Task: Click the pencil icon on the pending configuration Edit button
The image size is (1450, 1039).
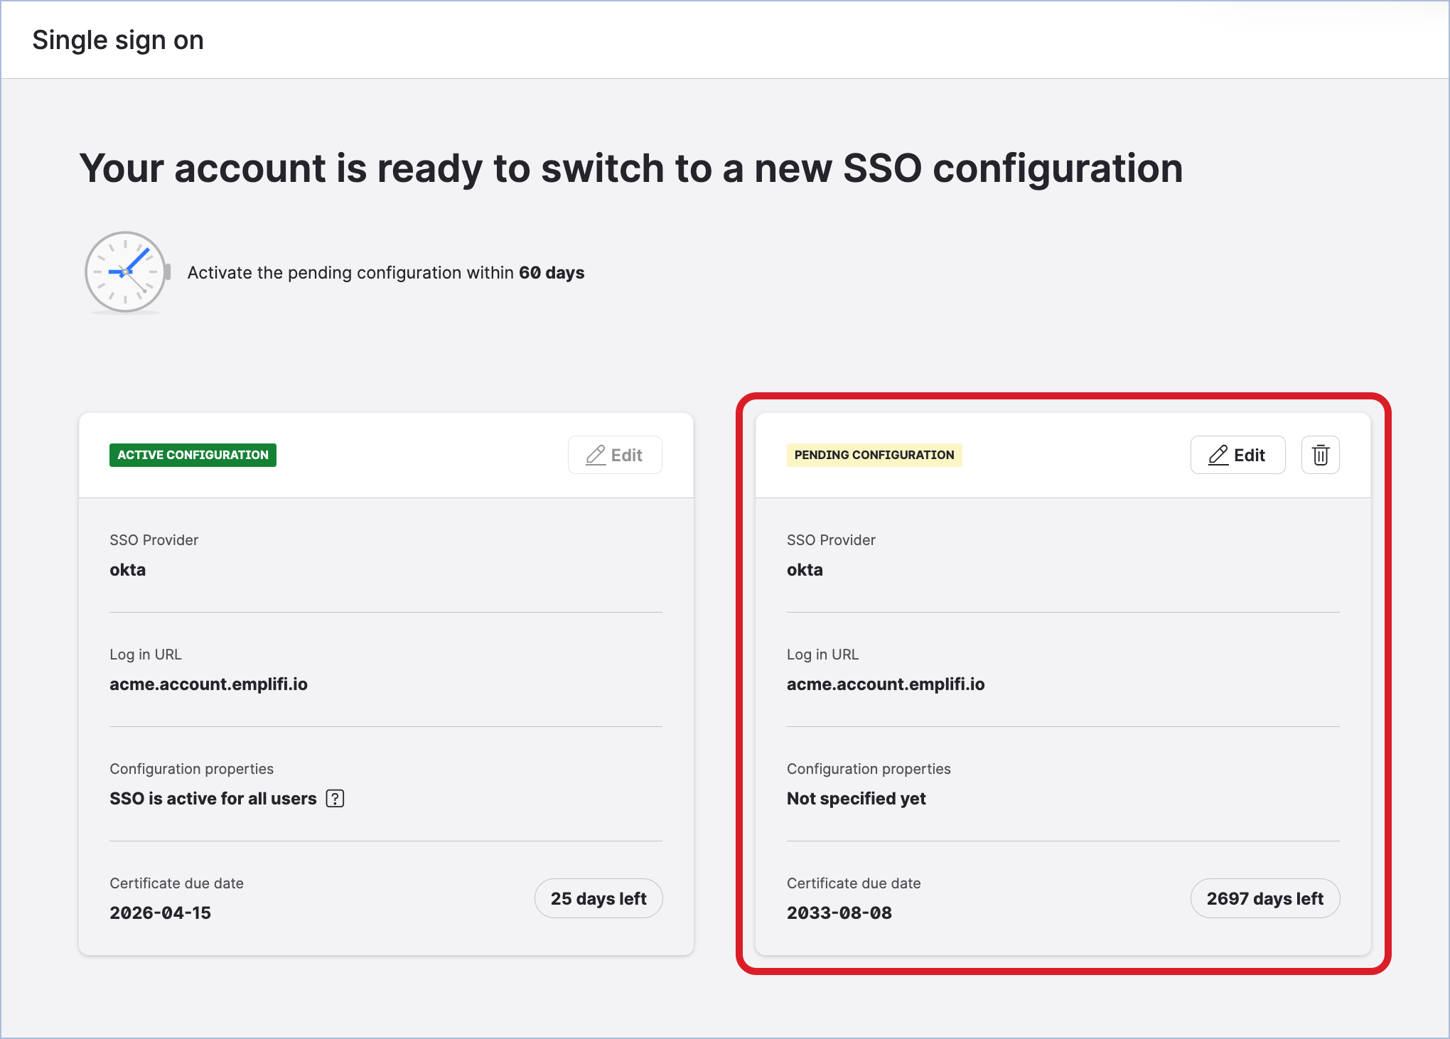Action: tap(1218, 455)
